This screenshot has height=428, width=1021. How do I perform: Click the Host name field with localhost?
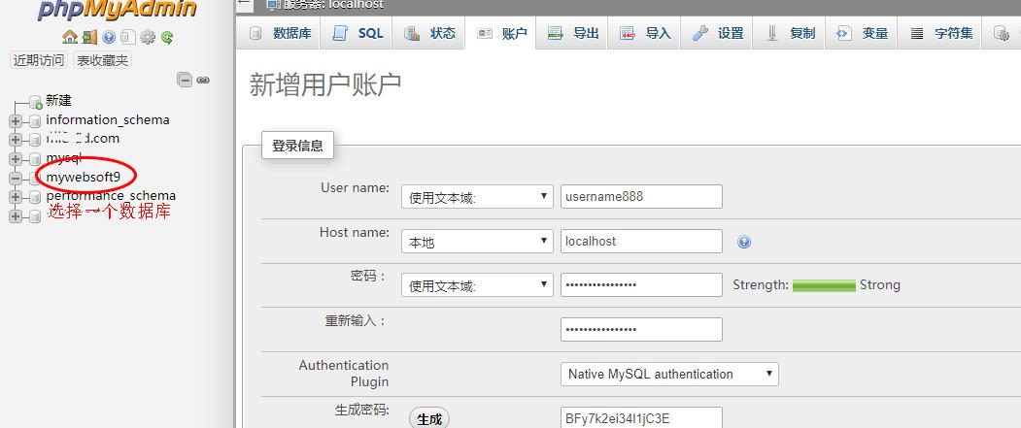click(x=641, y=242)
